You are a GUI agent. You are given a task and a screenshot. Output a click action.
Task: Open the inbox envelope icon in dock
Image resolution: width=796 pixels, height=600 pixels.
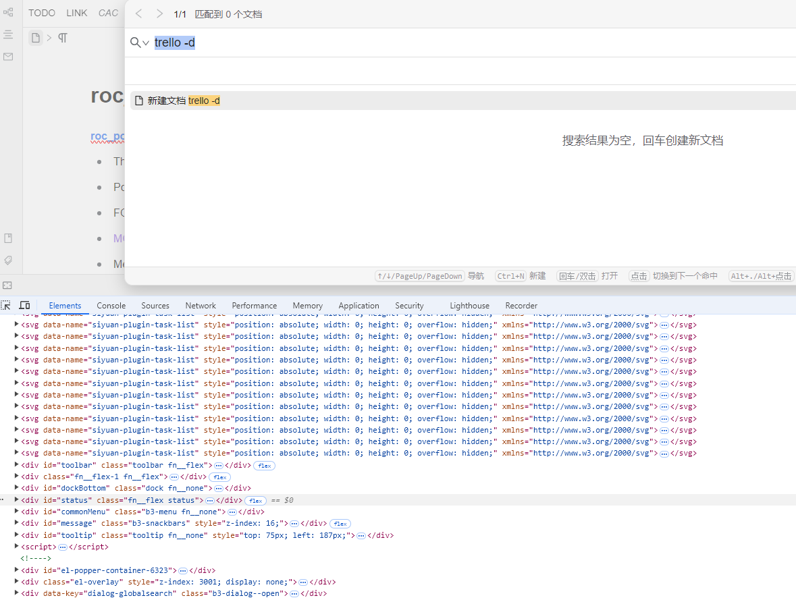coord(8,57)
